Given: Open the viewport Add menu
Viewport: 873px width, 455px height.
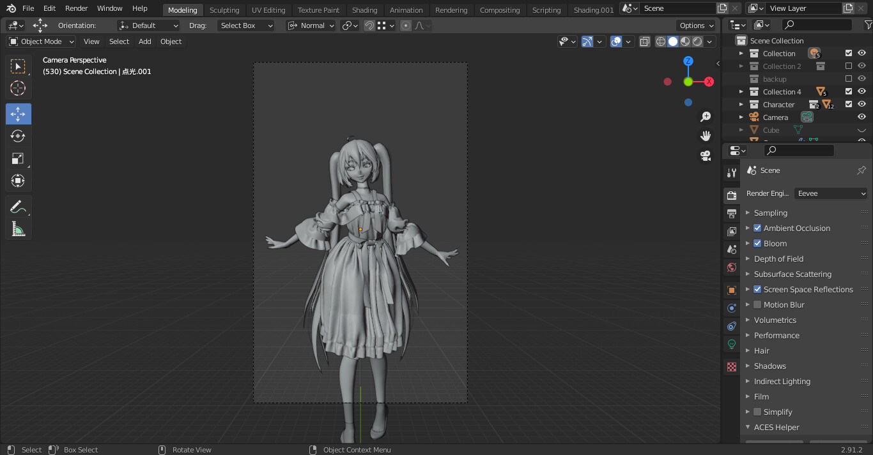Looking at the screenshot, I should coord(145,41).
